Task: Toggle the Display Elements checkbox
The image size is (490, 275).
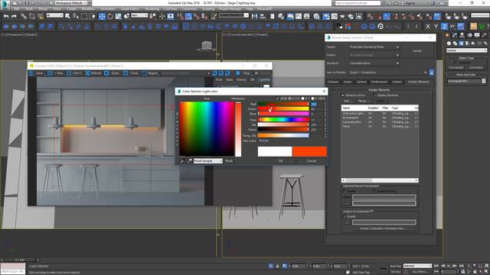Action: coord(374,95)
